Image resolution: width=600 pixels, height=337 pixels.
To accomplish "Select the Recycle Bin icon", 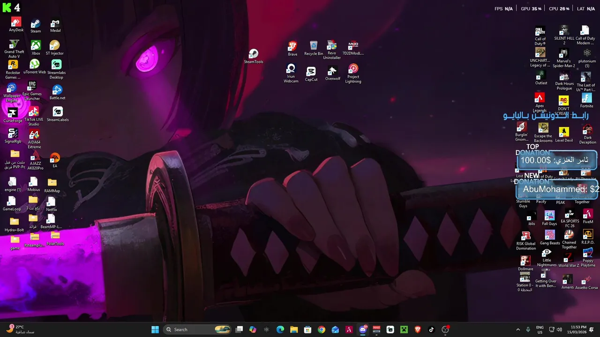I will click(x=314, y=48).
